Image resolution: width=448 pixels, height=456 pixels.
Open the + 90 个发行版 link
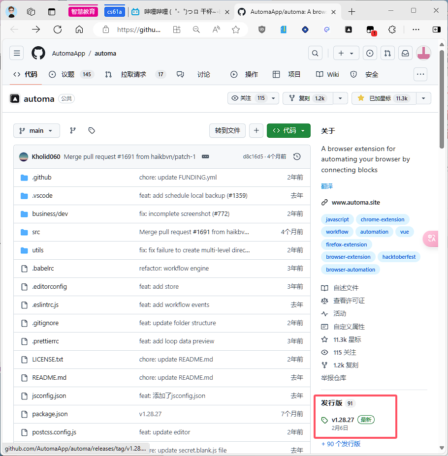[x=341, y=444]
